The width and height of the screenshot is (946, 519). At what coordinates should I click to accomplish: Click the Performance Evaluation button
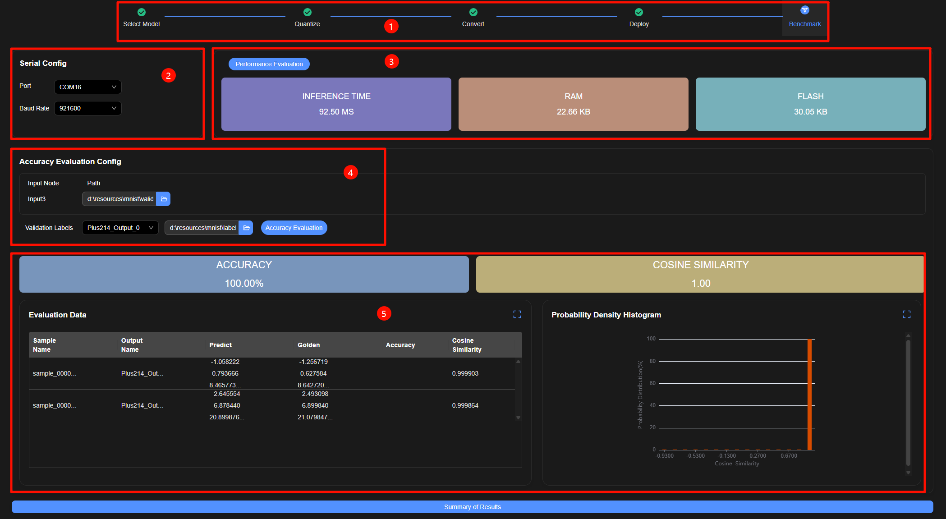(269, 64)
